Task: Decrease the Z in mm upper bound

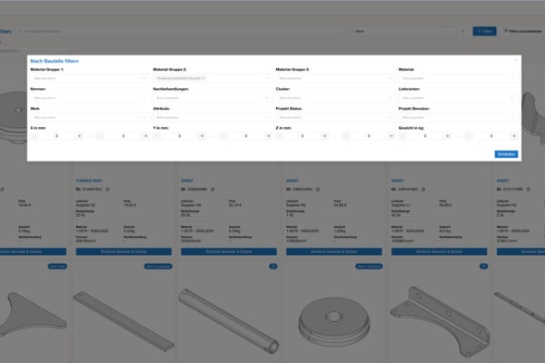Action: [346, 136]
